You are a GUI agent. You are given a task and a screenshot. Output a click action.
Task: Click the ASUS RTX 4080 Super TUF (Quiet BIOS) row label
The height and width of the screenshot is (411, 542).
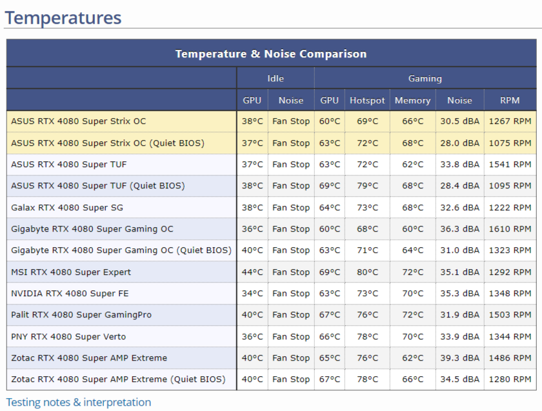coord(98,186)
